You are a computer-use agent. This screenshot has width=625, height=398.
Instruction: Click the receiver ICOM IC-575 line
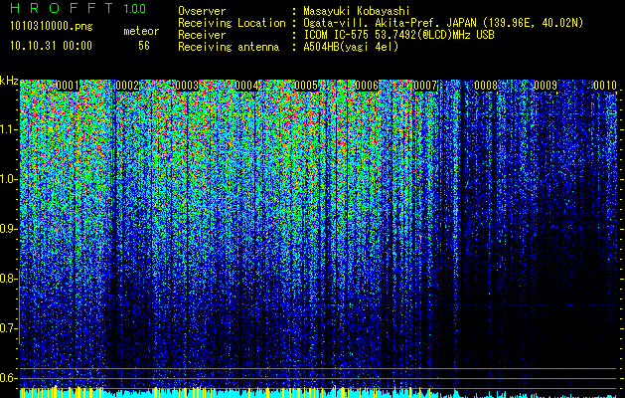(398, 35)
